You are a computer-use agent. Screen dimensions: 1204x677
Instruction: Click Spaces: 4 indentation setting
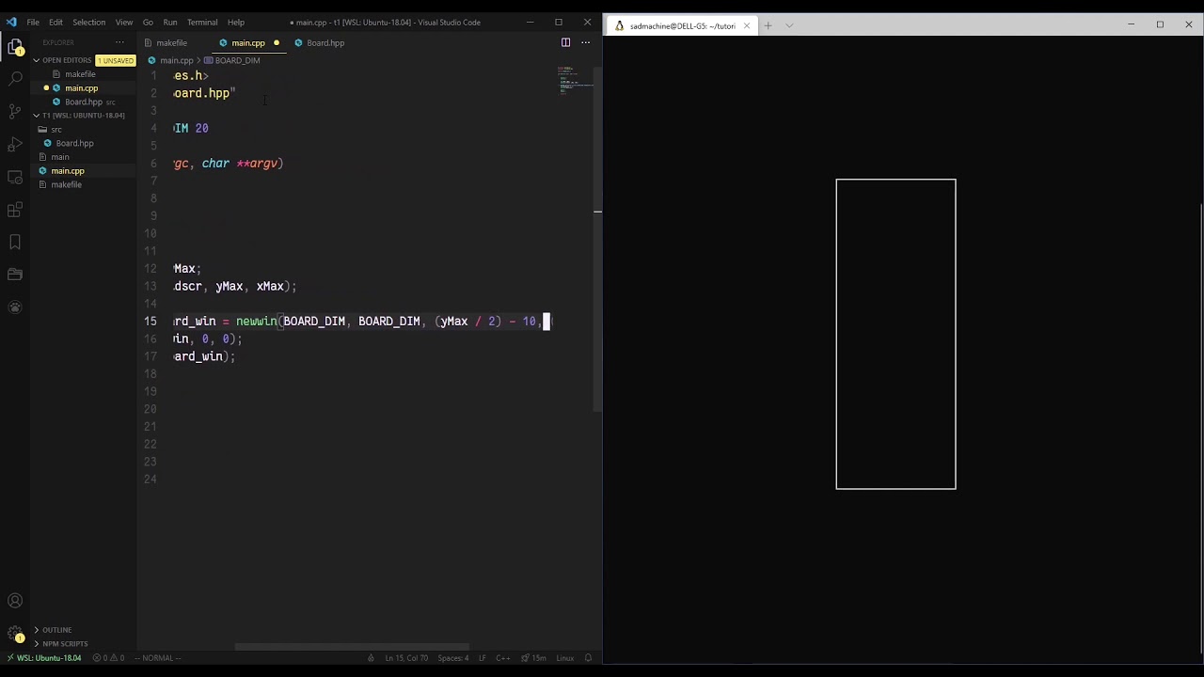pyautogui.click(x=452, y=658)
